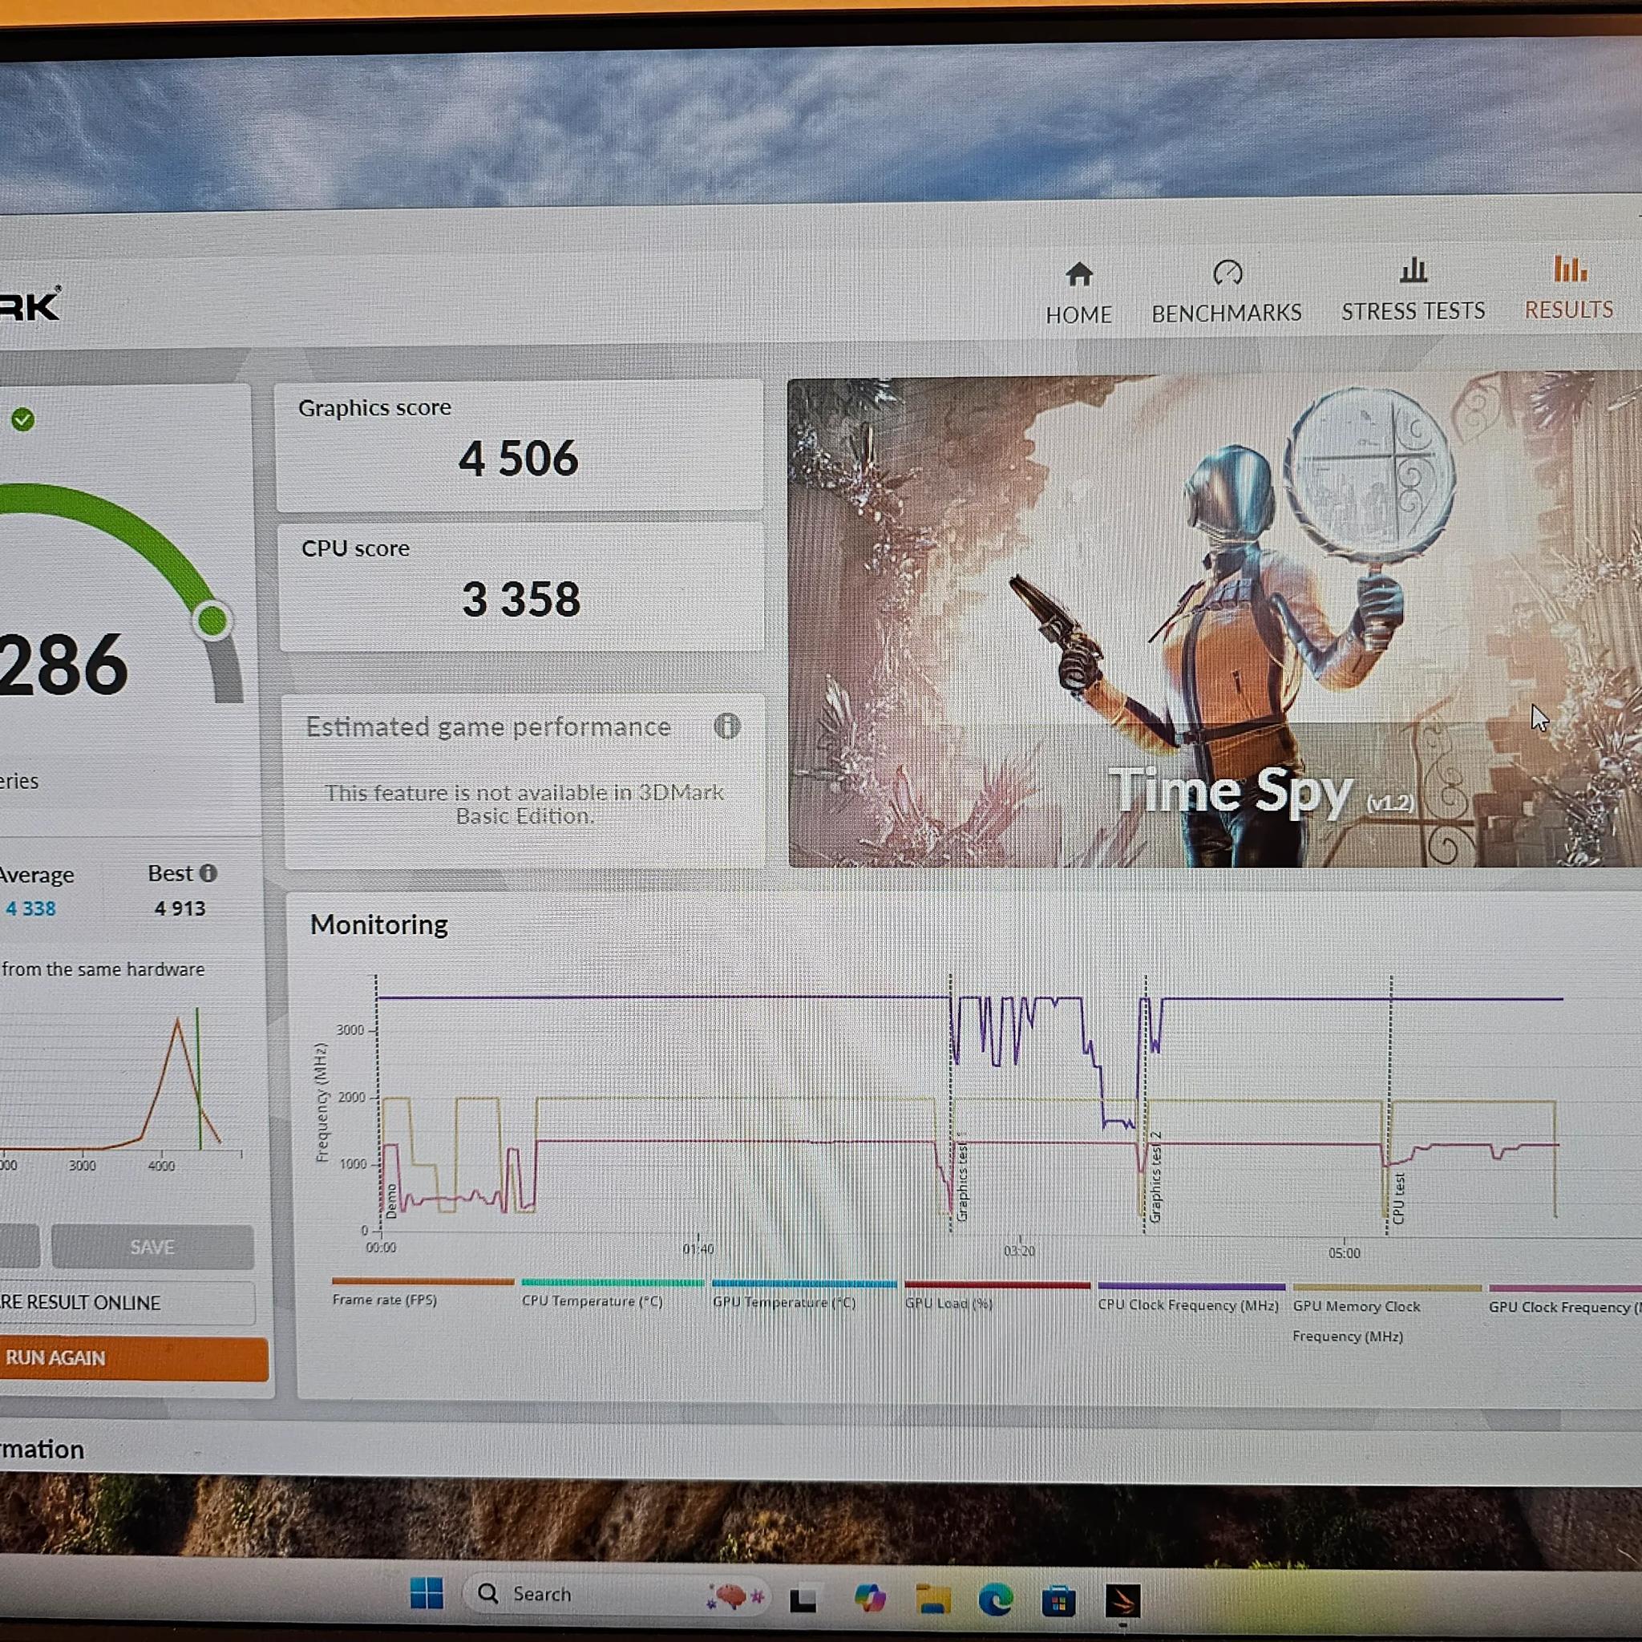Click the SAVE button
1642x1642 pixels.
(152, 1247)
